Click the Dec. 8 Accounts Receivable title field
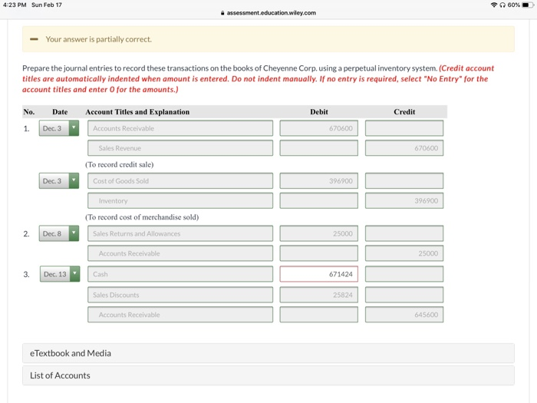537x403 pixels. (x=180, y=253)
